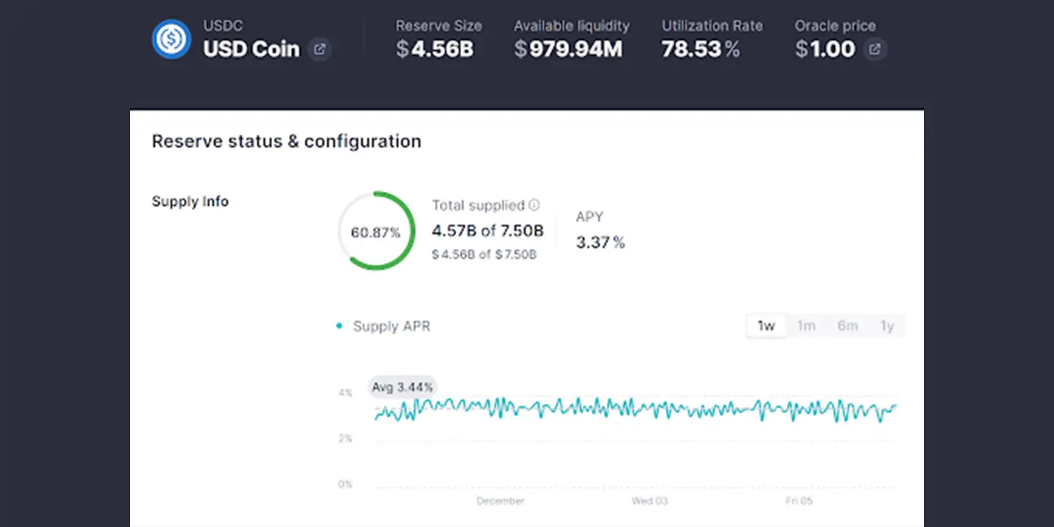Click the arrow icon beside USD Coin name
1054x527 pixels.
320,49
